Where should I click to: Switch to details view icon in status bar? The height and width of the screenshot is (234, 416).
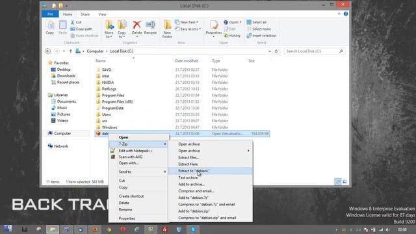click(338, 182)
